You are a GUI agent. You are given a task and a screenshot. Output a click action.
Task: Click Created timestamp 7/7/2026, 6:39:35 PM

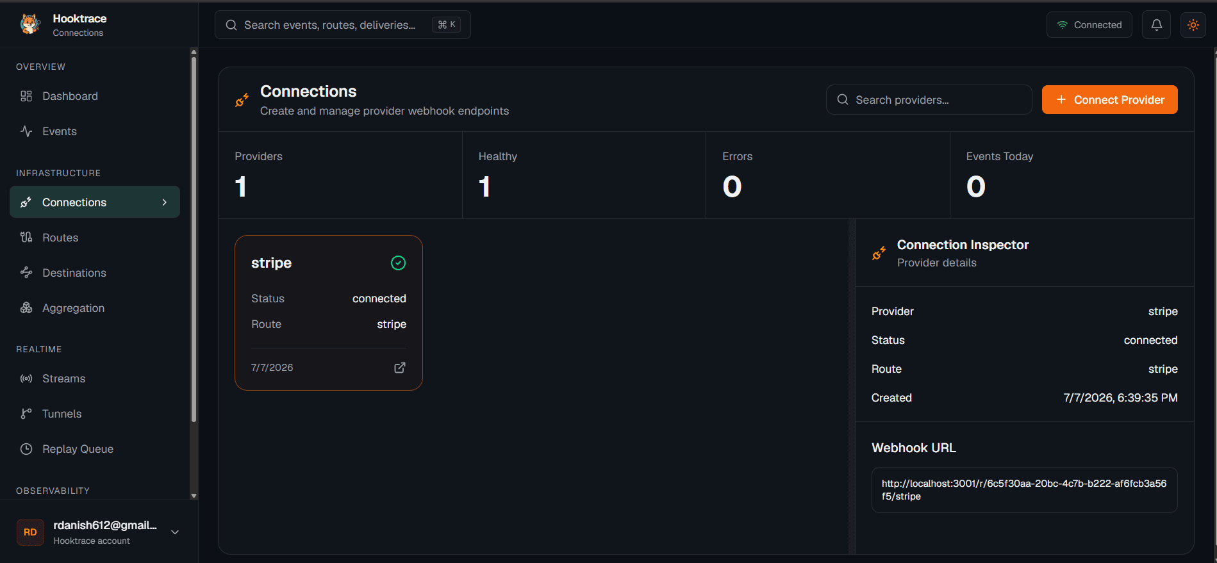click(x=1120, y=398)
